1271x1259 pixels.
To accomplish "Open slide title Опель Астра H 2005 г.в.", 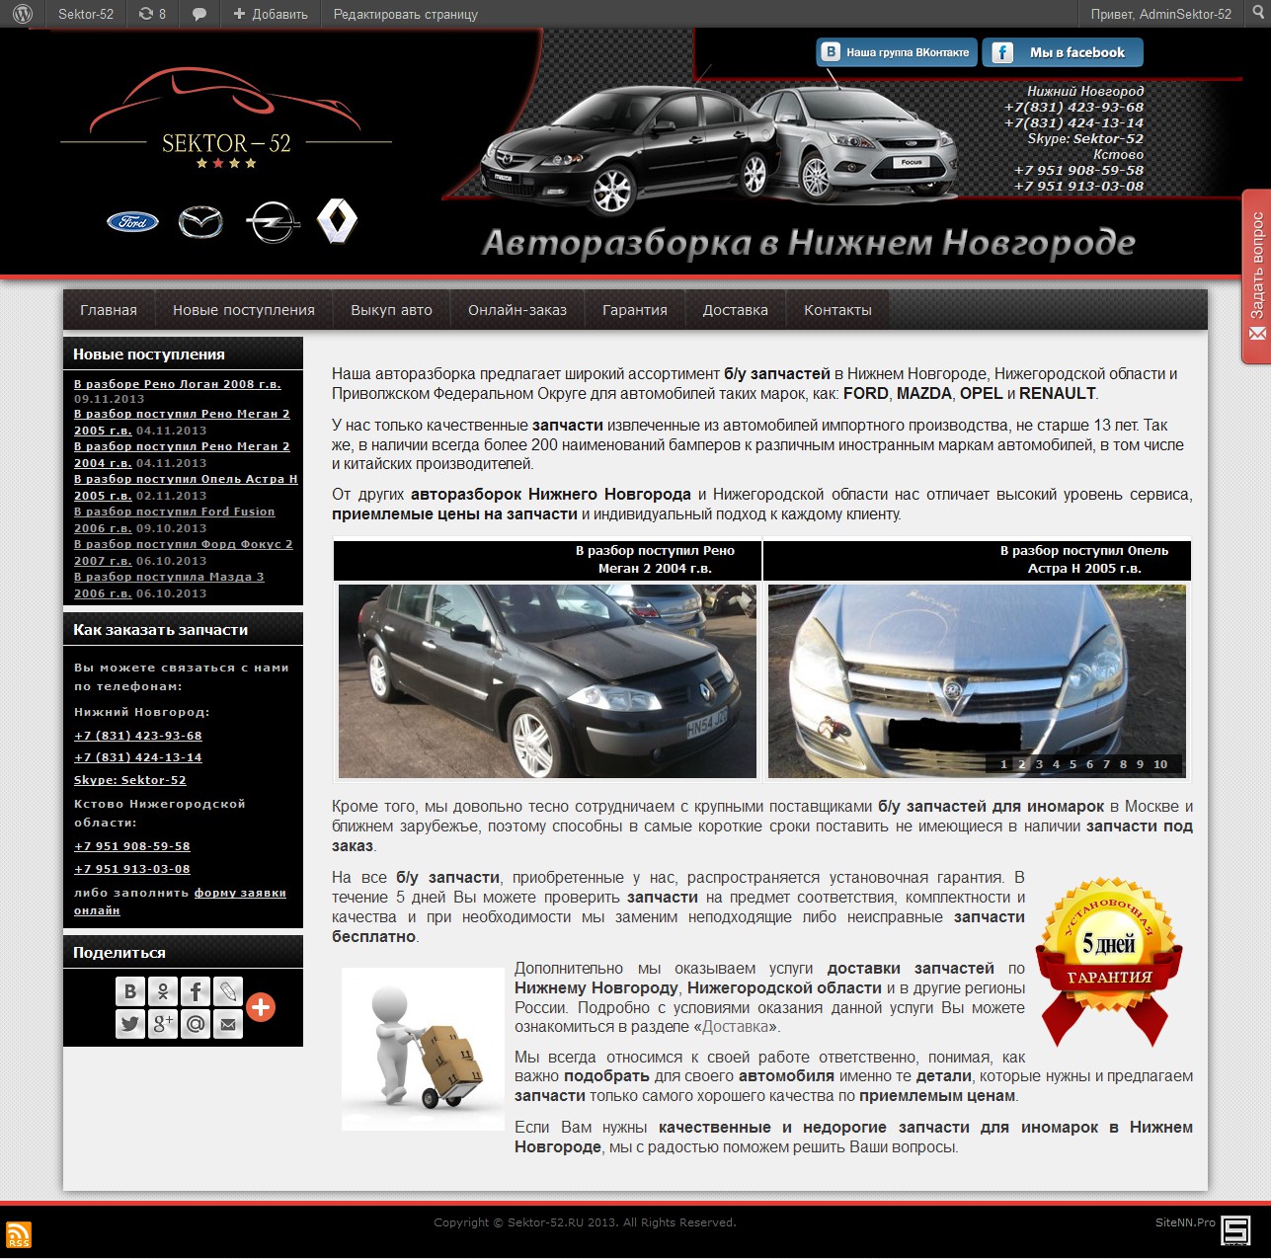I will click(1084, 560).
